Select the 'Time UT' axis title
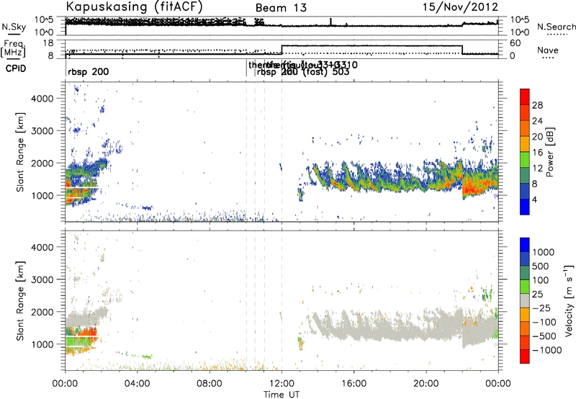 [x=282, y=395]
